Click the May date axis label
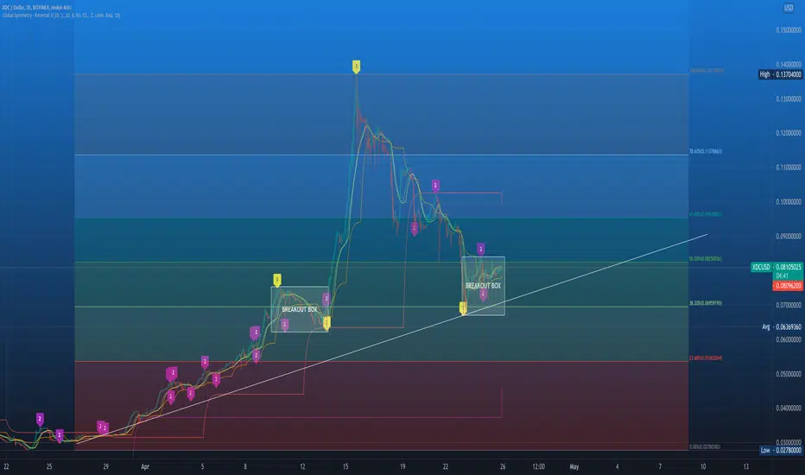 [x=574, y=466]
